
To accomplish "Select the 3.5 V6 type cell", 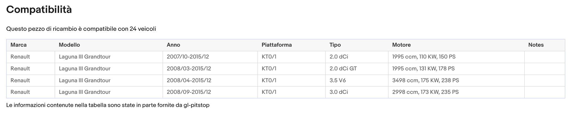I will 357,80.
